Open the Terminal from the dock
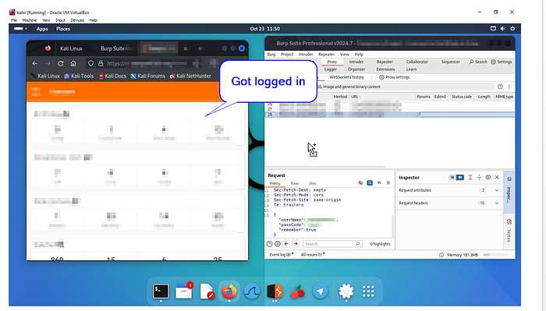 (161, 292)
